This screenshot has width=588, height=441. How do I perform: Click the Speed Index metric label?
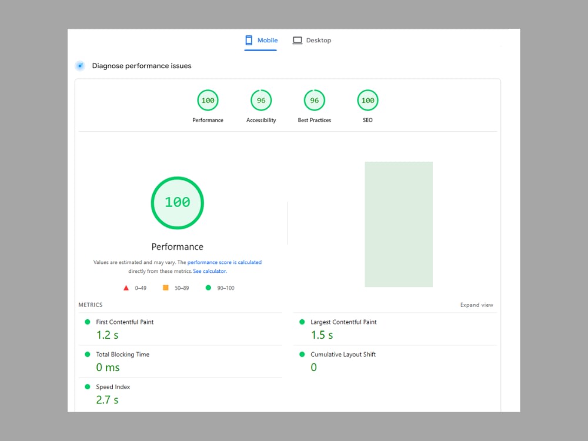[113, 387]
